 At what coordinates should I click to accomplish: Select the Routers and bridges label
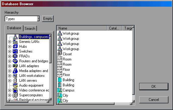coord(34,61)
